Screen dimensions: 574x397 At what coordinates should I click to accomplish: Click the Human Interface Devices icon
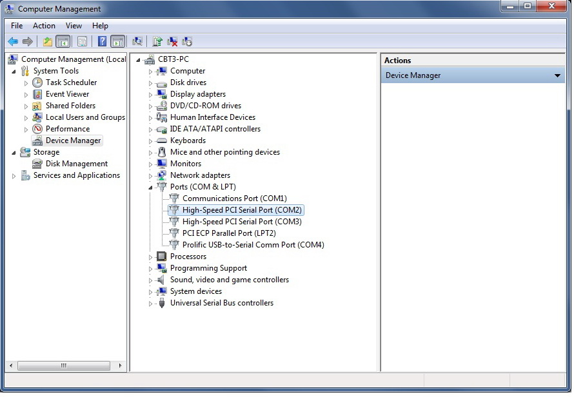pos(161,117)
